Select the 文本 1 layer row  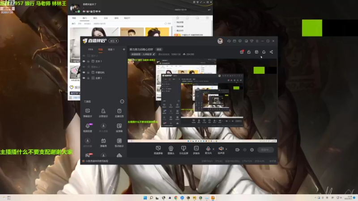pos(104,61)
